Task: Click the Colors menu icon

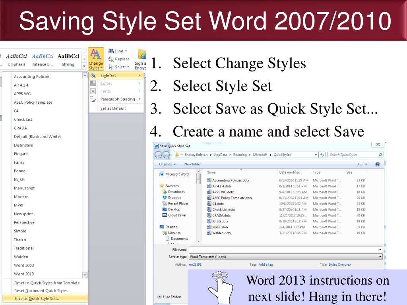Action: click(93, 83)
